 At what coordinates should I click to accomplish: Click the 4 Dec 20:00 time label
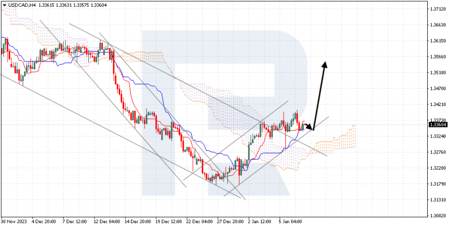43,222
